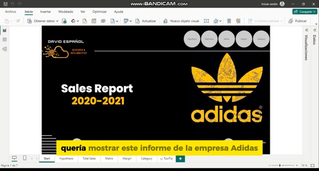Expand the Datos pane chevron

click(x=315, y=30)
